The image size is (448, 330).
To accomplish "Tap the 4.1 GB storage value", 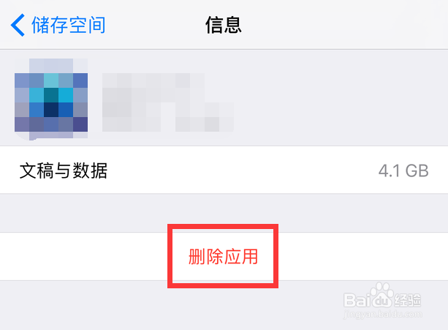I will point(403,171).
